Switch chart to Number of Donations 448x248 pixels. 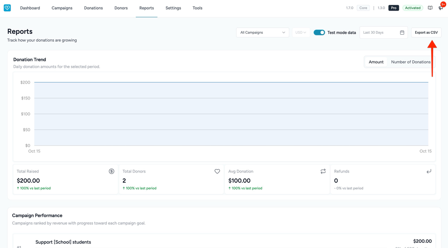coord(410,62)
